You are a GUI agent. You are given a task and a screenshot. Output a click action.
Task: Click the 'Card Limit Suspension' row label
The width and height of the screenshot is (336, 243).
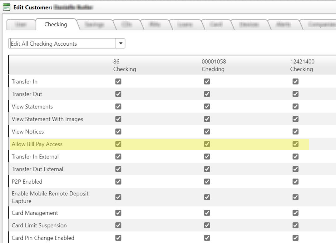pos(39,225)
